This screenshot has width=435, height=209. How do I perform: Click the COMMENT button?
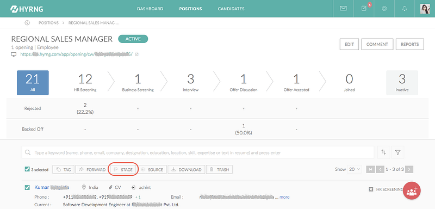pos(377,45)
